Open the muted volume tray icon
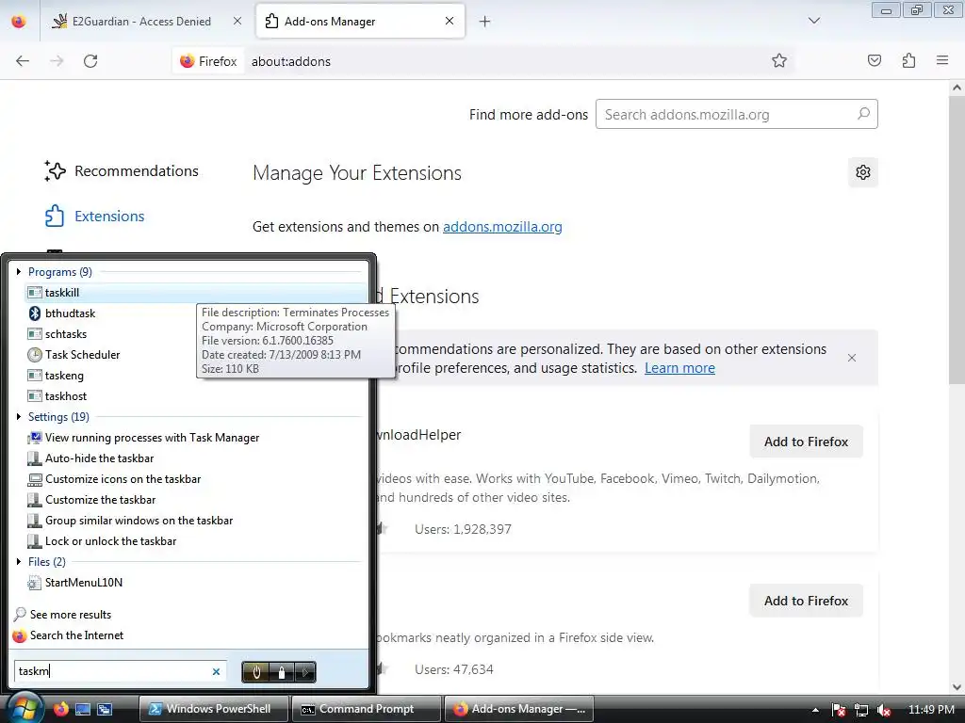This screenshot has height=723, width=965. coord(884,710)
